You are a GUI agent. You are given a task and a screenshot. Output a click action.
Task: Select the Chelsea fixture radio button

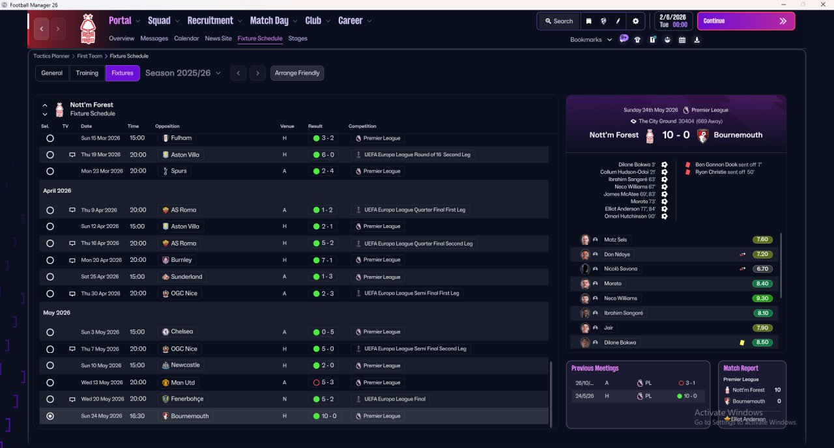[x=50, y=332]
